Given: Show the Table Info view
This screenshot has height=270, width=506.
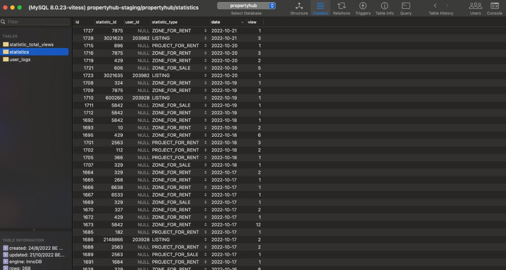Looking at the screenshot, I should point(384,8).
